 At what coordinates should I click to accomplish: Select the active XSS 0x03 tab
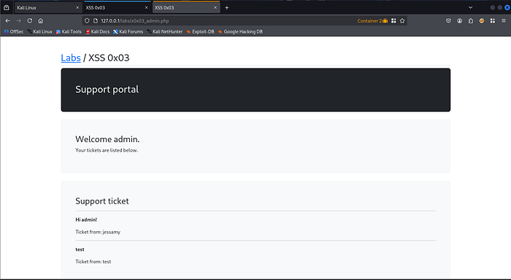pyautogui.click(x=186, y=7)
